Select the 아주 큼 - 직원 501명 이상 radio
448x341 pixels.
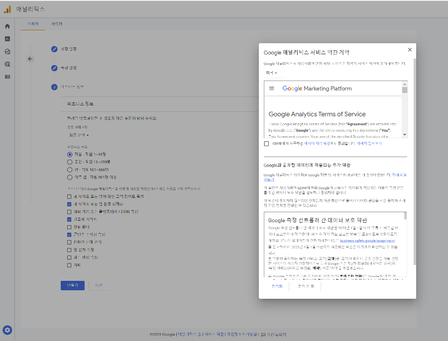(70, 177)
